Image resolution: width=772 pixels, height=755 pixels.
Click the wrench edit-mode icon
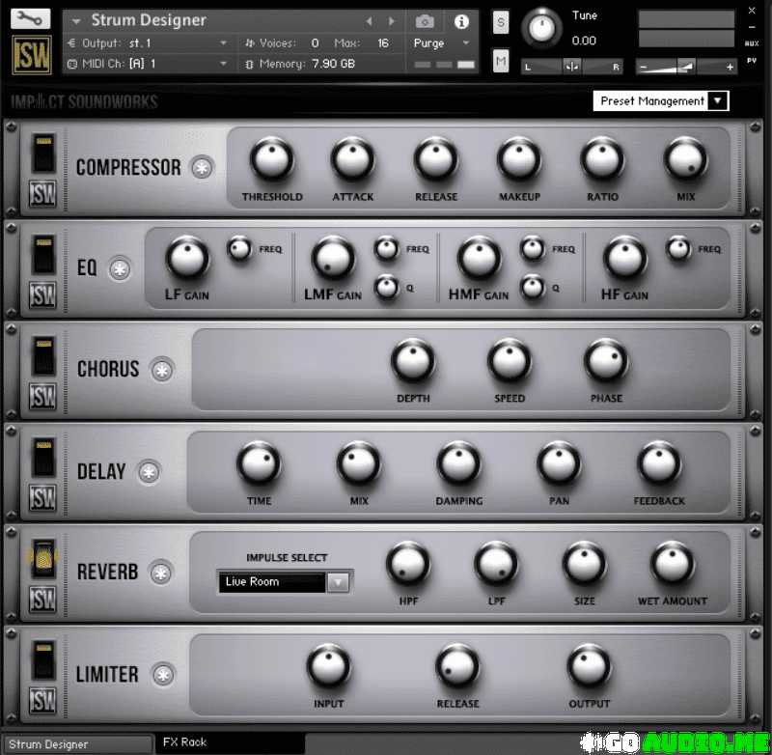click(x=32, y=18)
